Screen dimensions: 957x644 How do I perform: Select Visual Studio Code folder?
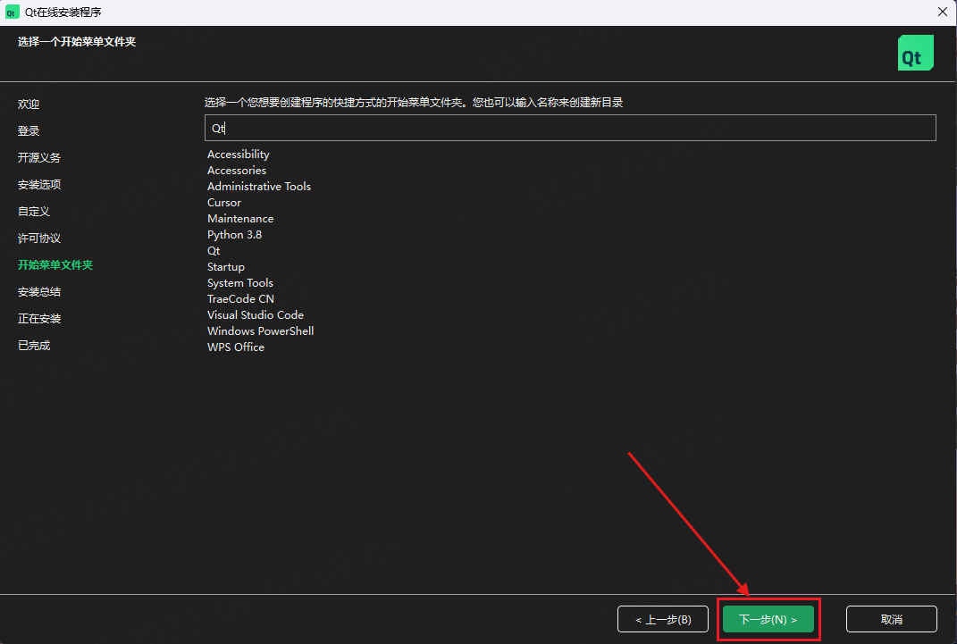(256, 314)
